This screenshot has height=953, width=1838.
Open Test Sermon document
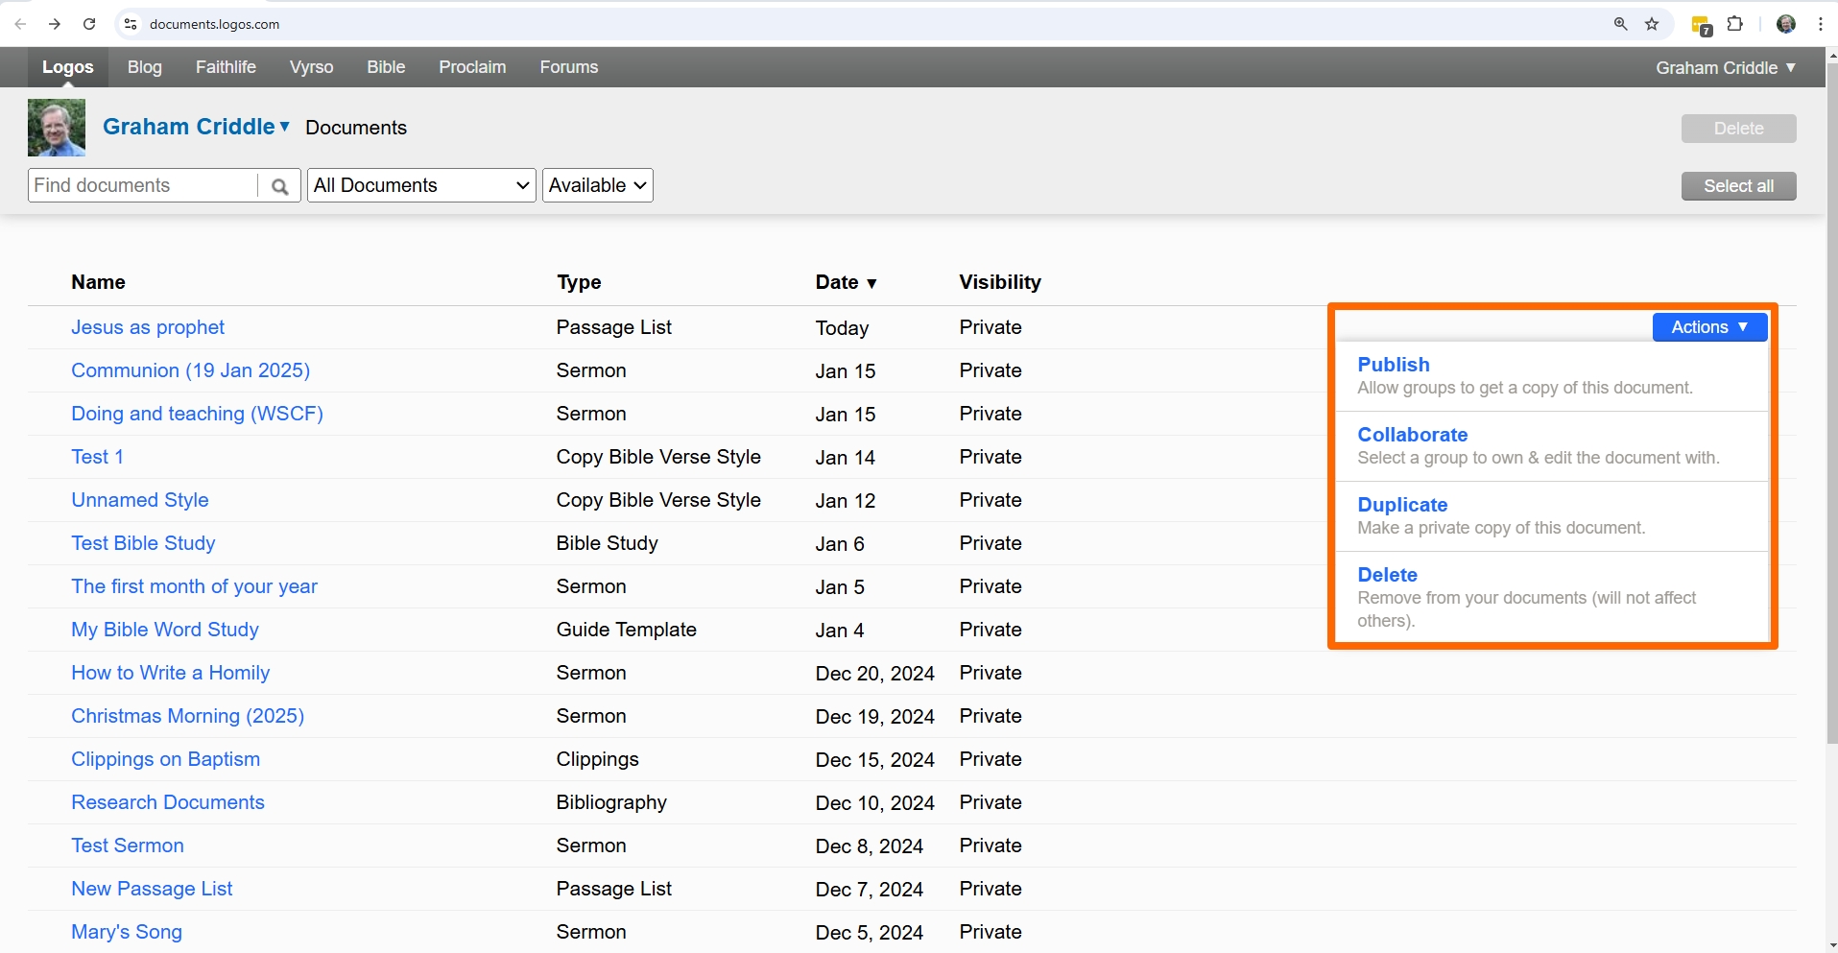[128, 846]
